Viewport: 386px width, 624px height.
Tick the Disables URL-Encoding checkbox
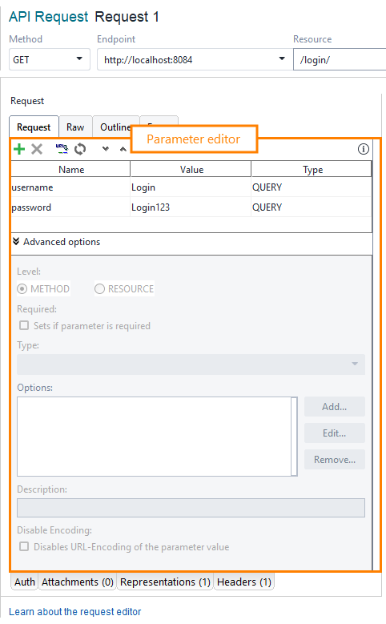pos(24,546)
